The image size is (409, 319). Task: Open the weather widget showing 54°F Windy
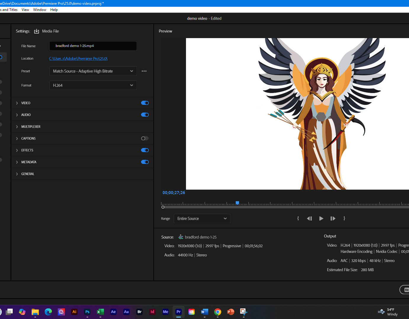388,312
